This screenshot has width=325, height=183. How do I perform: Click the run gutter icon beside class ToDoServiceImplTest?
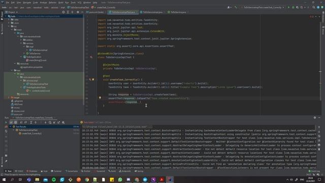click(91, 57)
